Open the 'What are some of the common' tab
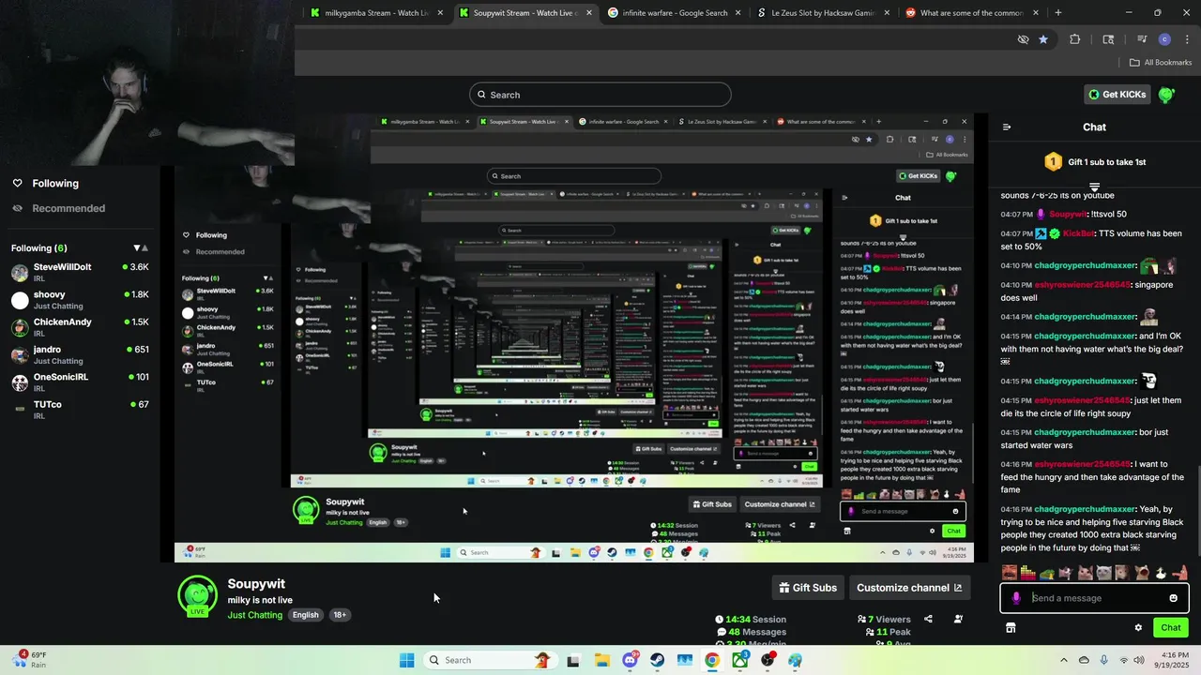The height and width of the screenshot is (675, 1201). pyautogui.click(x=970, y=13)
